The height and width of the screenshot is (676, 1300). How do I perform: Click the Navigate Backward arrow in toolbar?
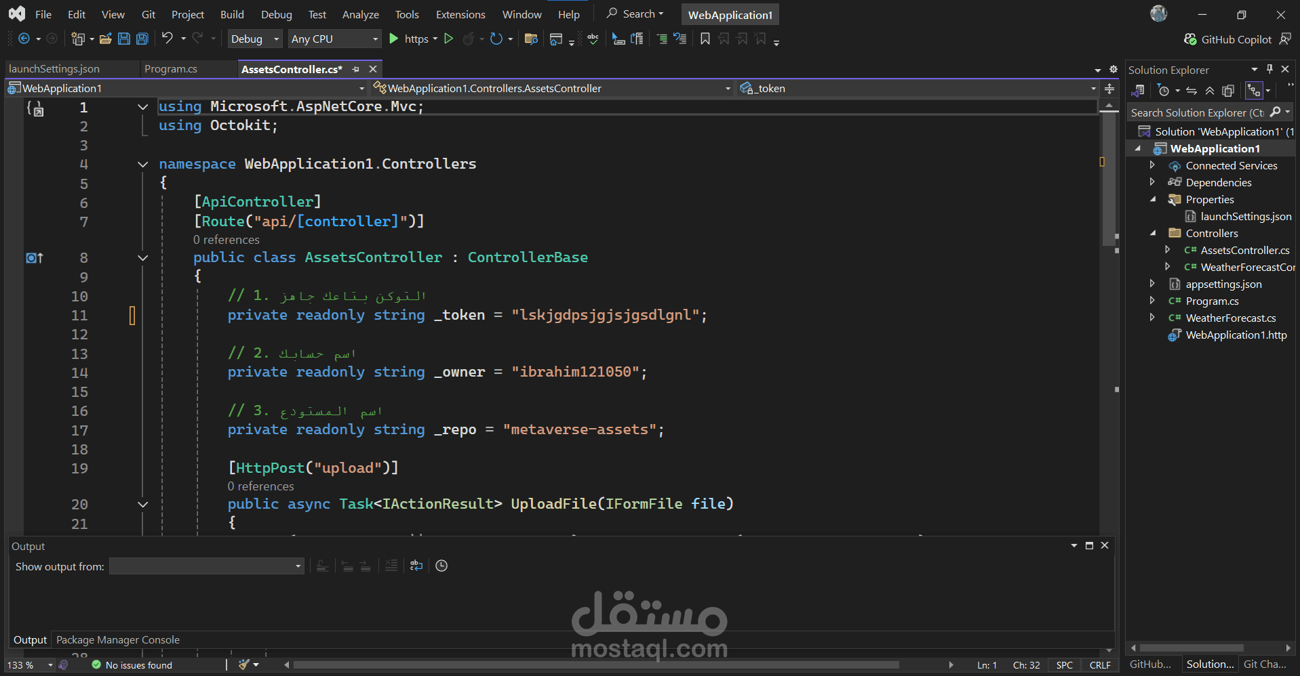click(24, 39)
